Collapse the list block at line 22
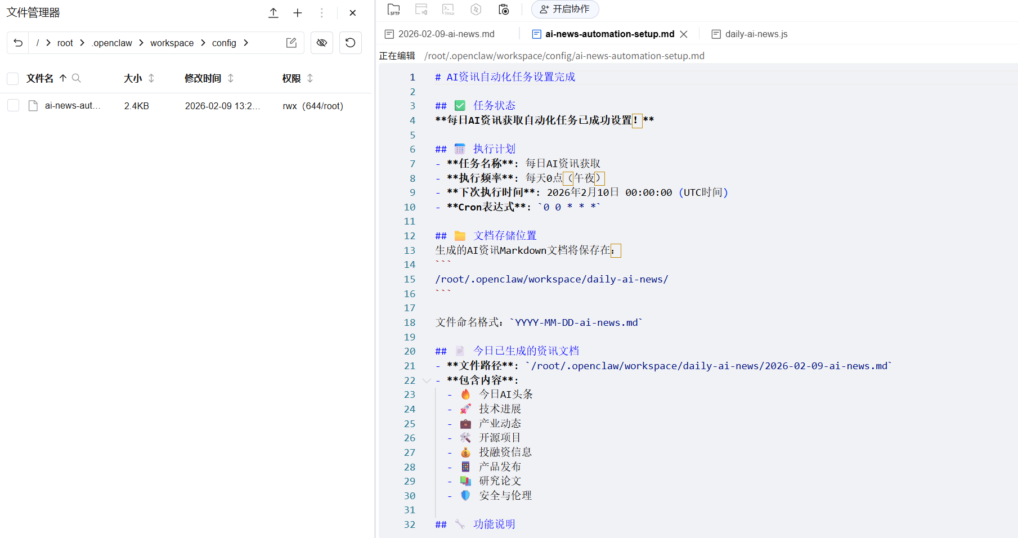The image size is (1018, 538). (x=426, y=380)
